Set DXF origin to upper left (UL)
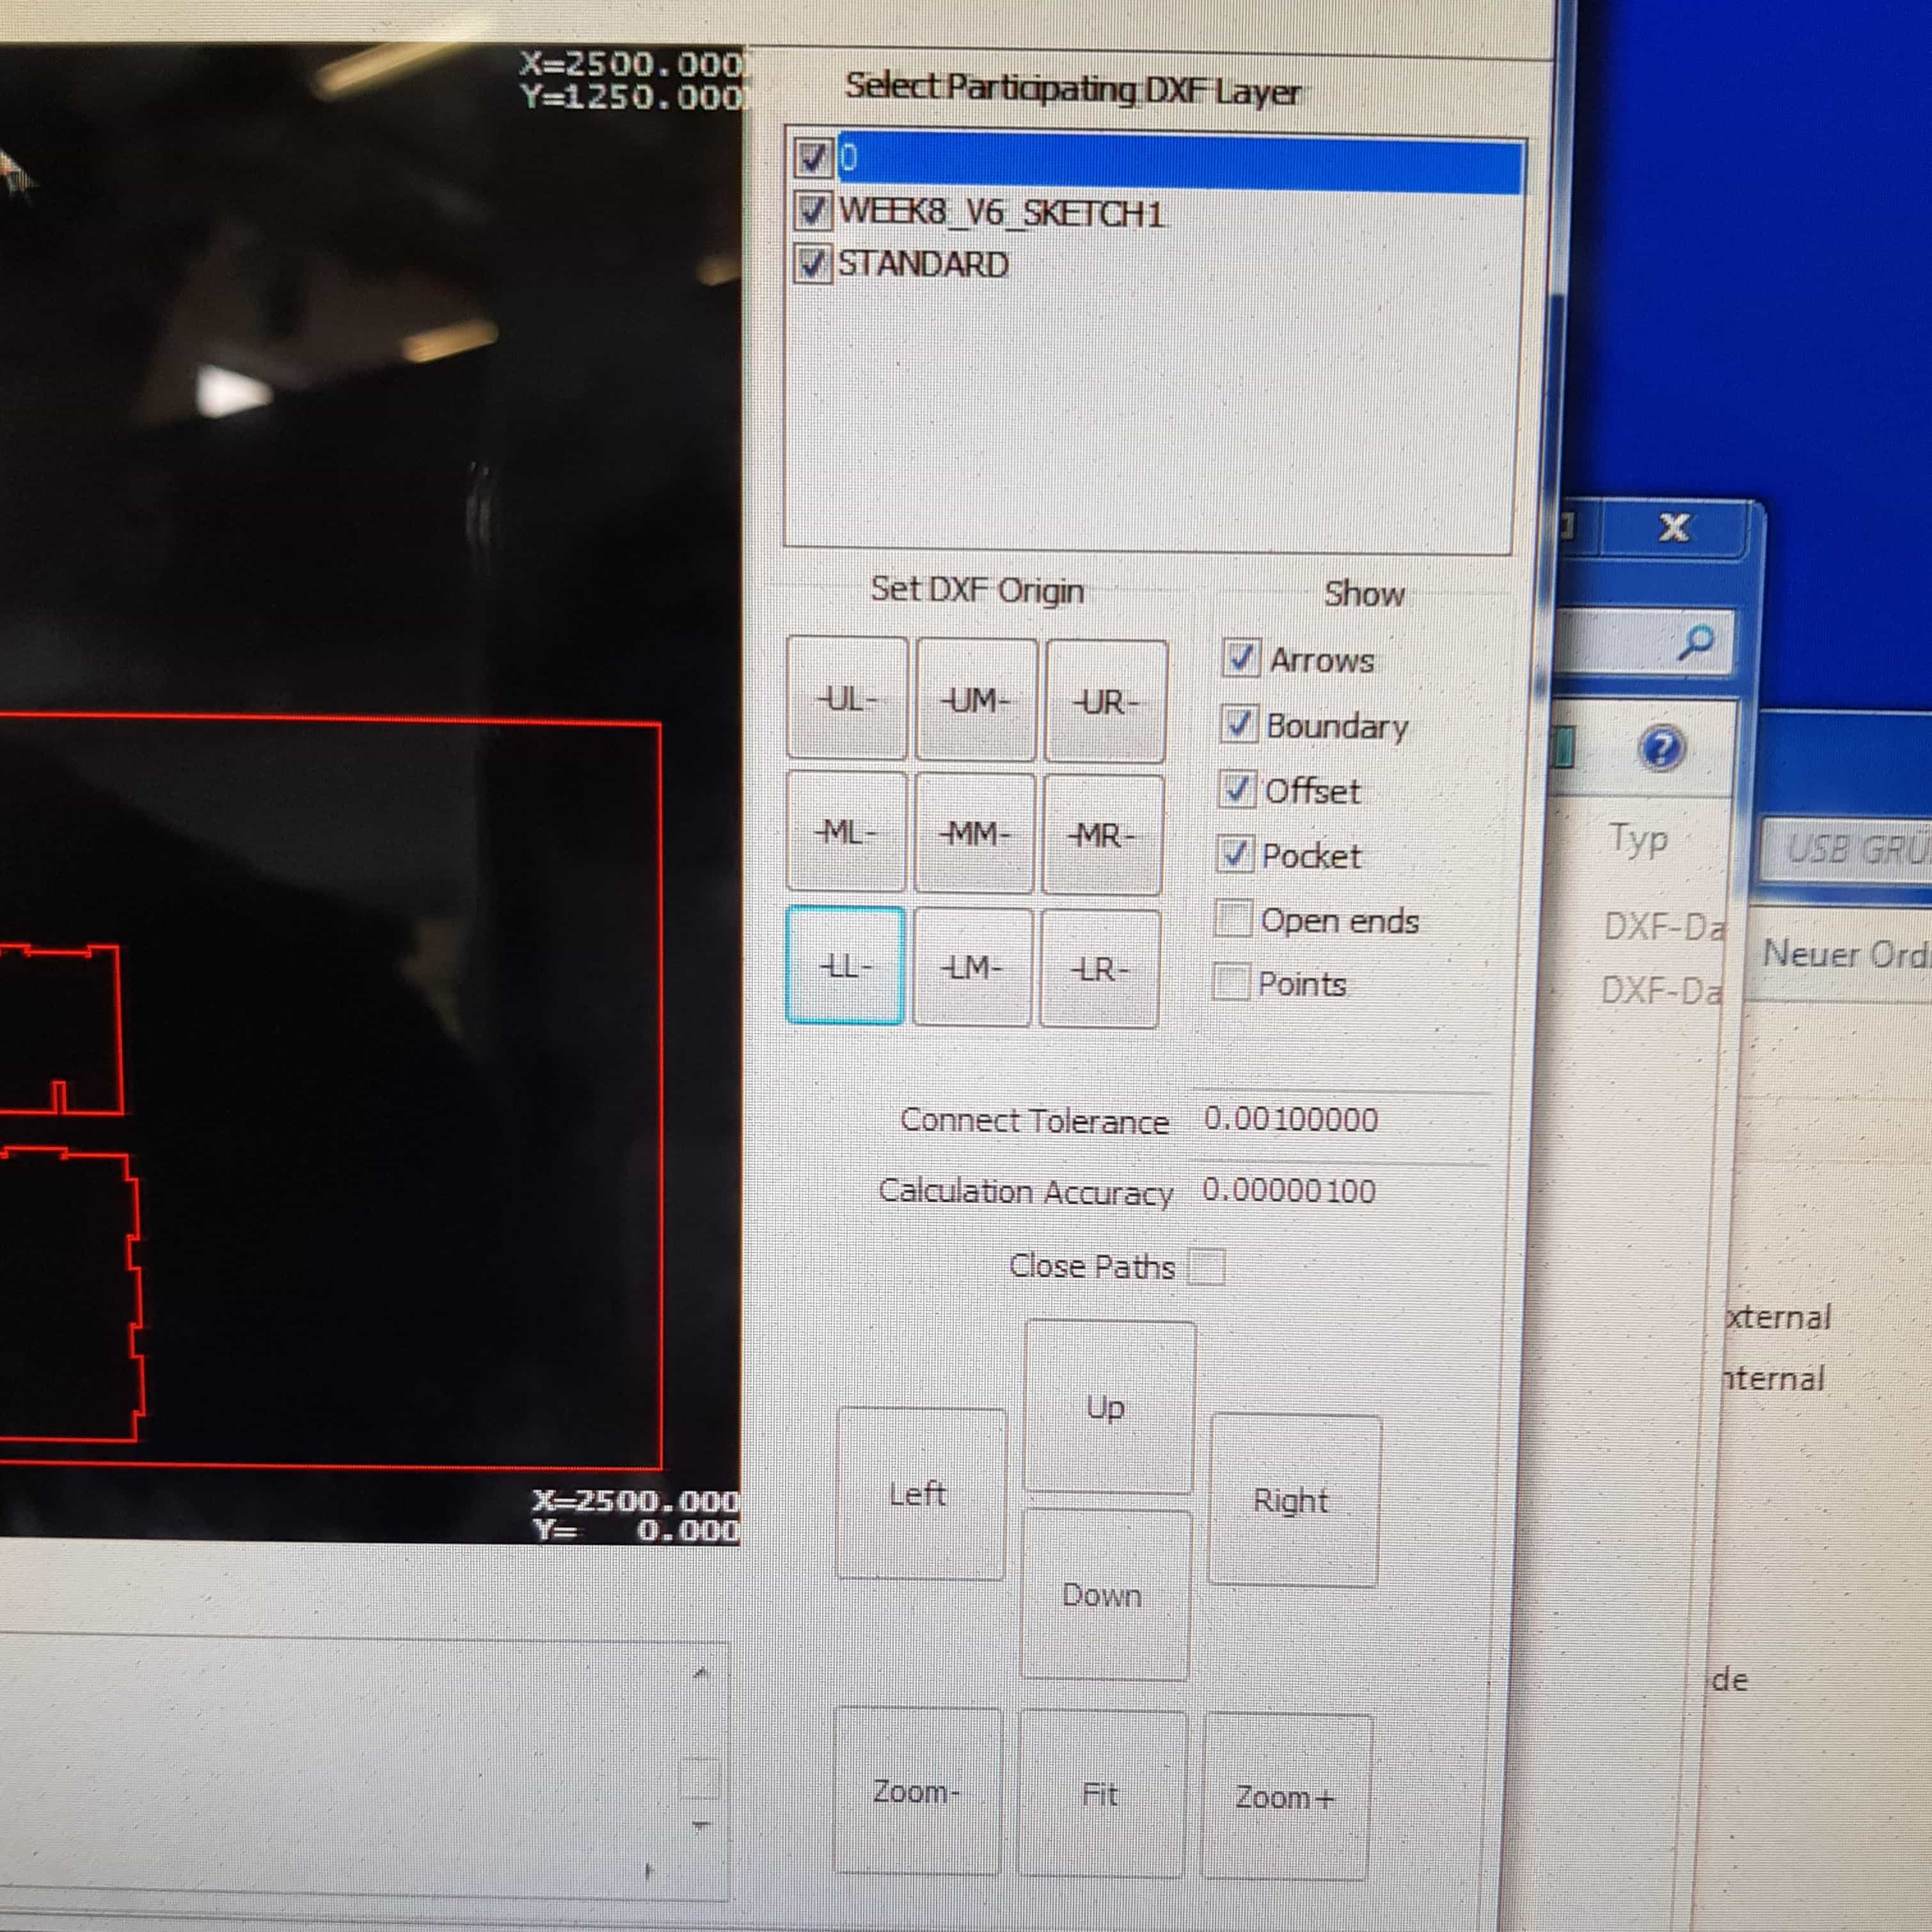Image resolution: width=1932 pixels, height=1932 pixels. coord(847,700)
